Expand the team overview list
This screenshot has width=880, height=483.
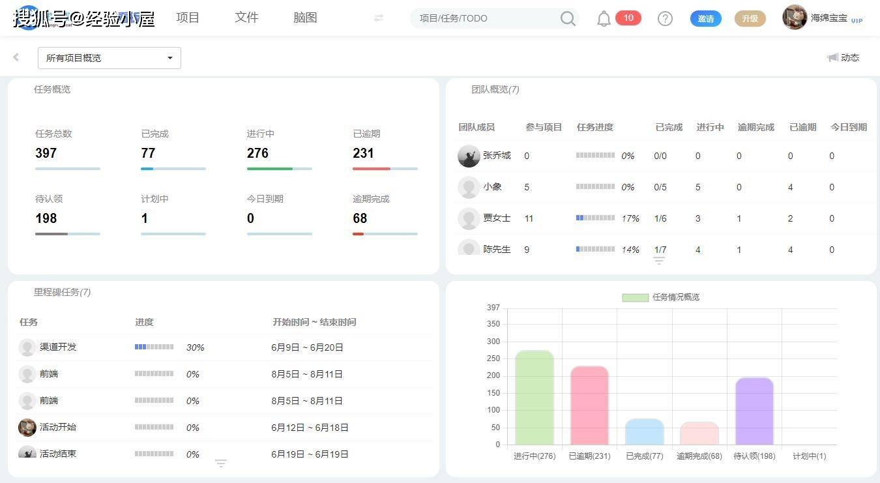659,261
